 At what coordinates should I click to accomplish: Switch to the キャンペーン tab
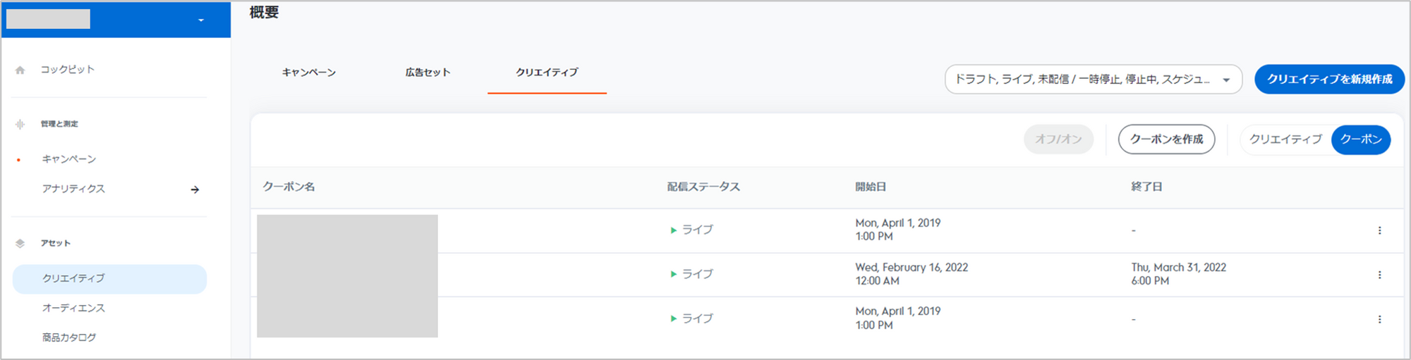[309, 73]
